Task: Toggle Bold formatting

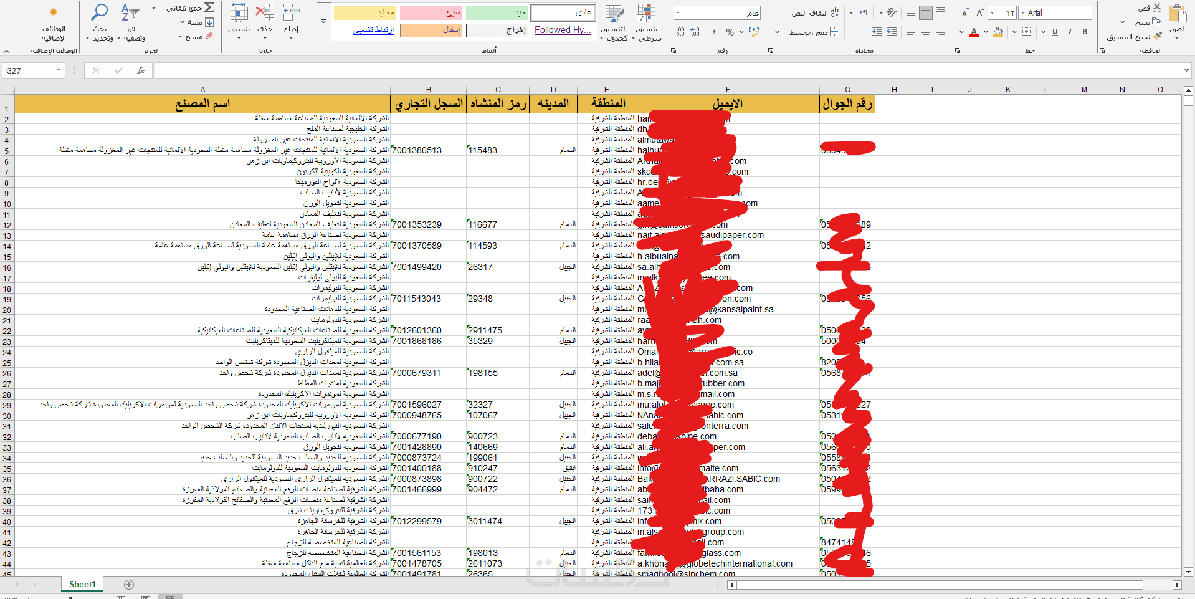Action: click(1085, 32)
